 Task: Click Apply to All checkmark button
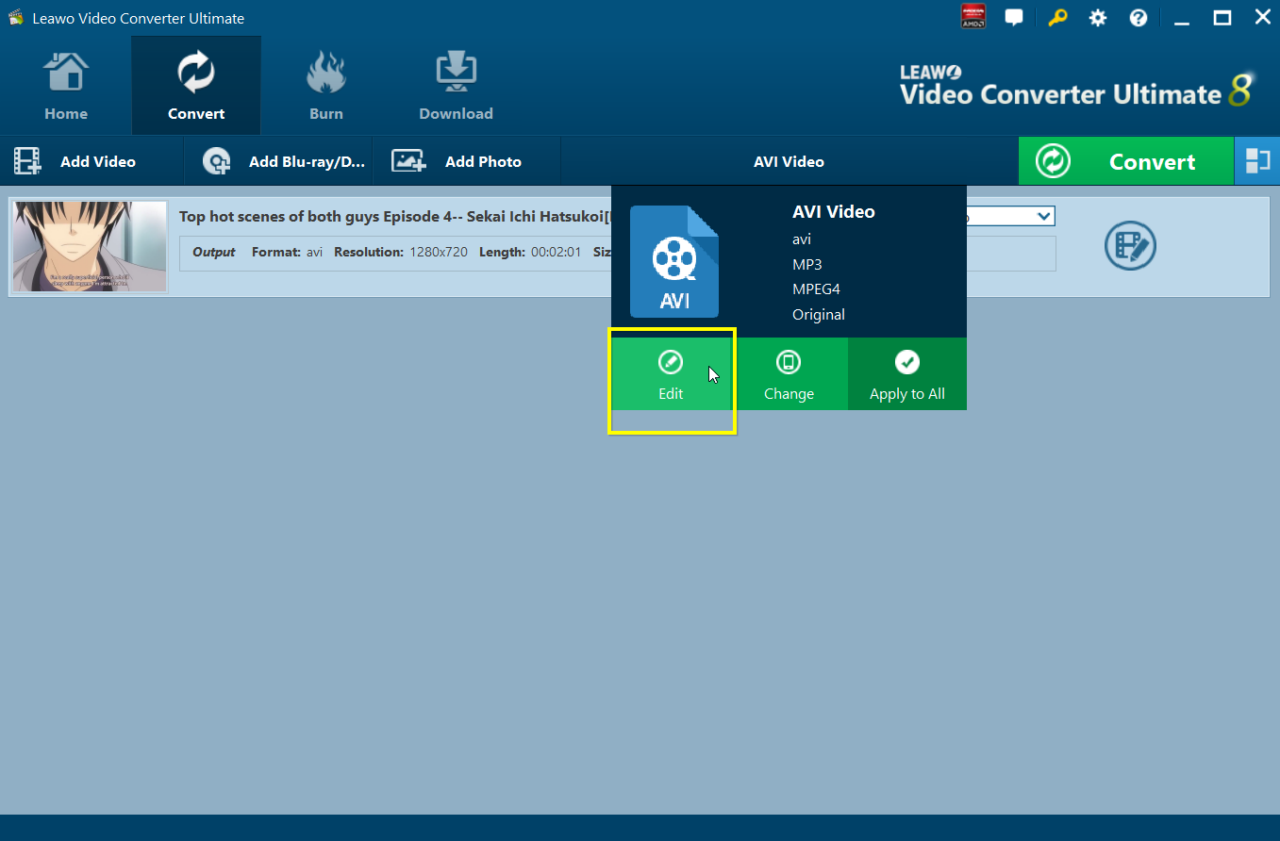906,374
